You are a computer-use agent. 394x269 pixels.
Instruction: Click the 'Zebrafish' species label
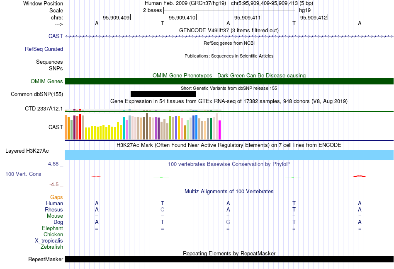52,247
